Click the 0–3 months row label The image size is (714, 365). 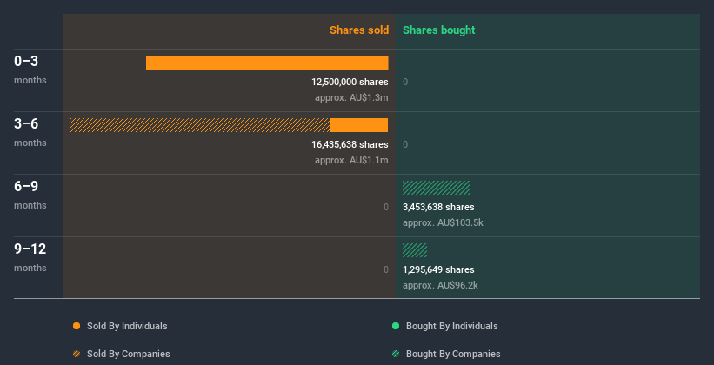pyautogui.click(x=30, y=70)
